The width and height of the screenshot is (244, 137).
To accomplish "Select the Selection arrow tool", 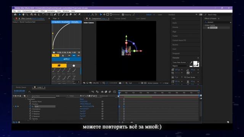I will point(20,14).
